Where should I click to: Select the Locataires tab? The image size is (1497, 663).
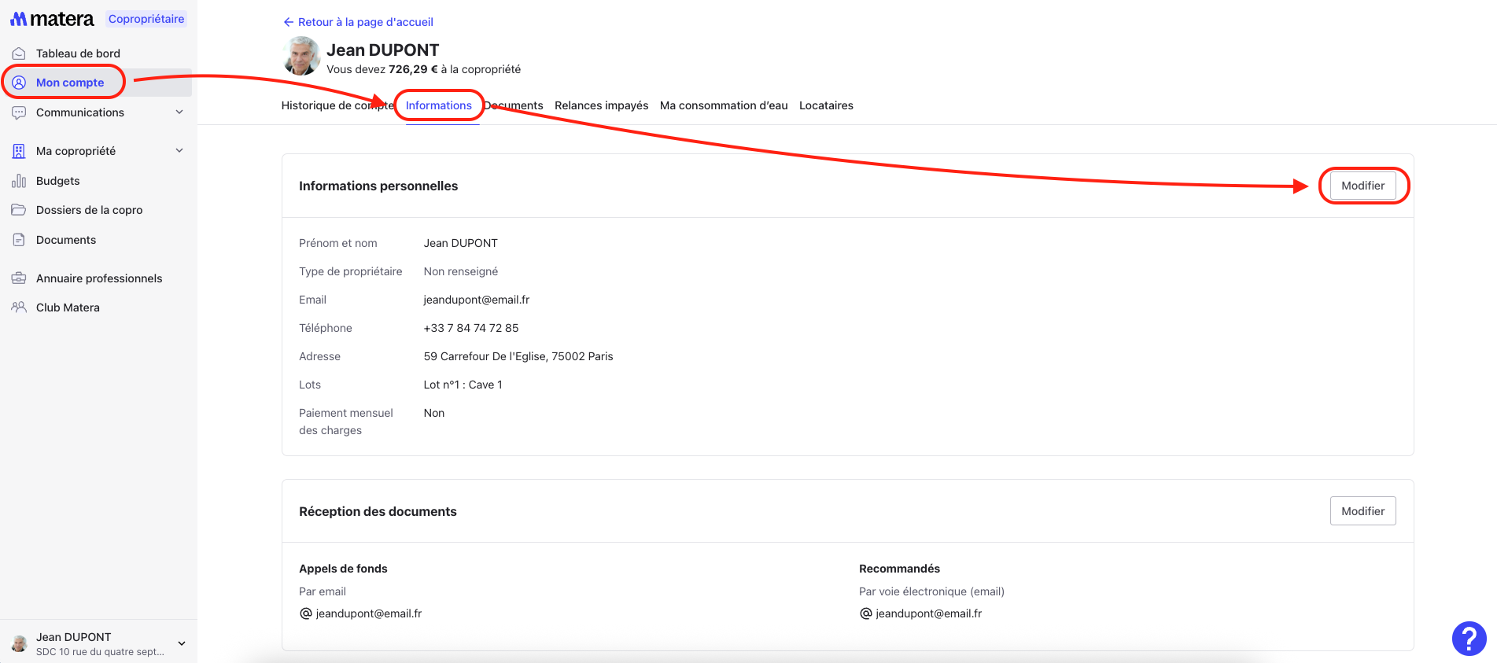tap(825, 105)
